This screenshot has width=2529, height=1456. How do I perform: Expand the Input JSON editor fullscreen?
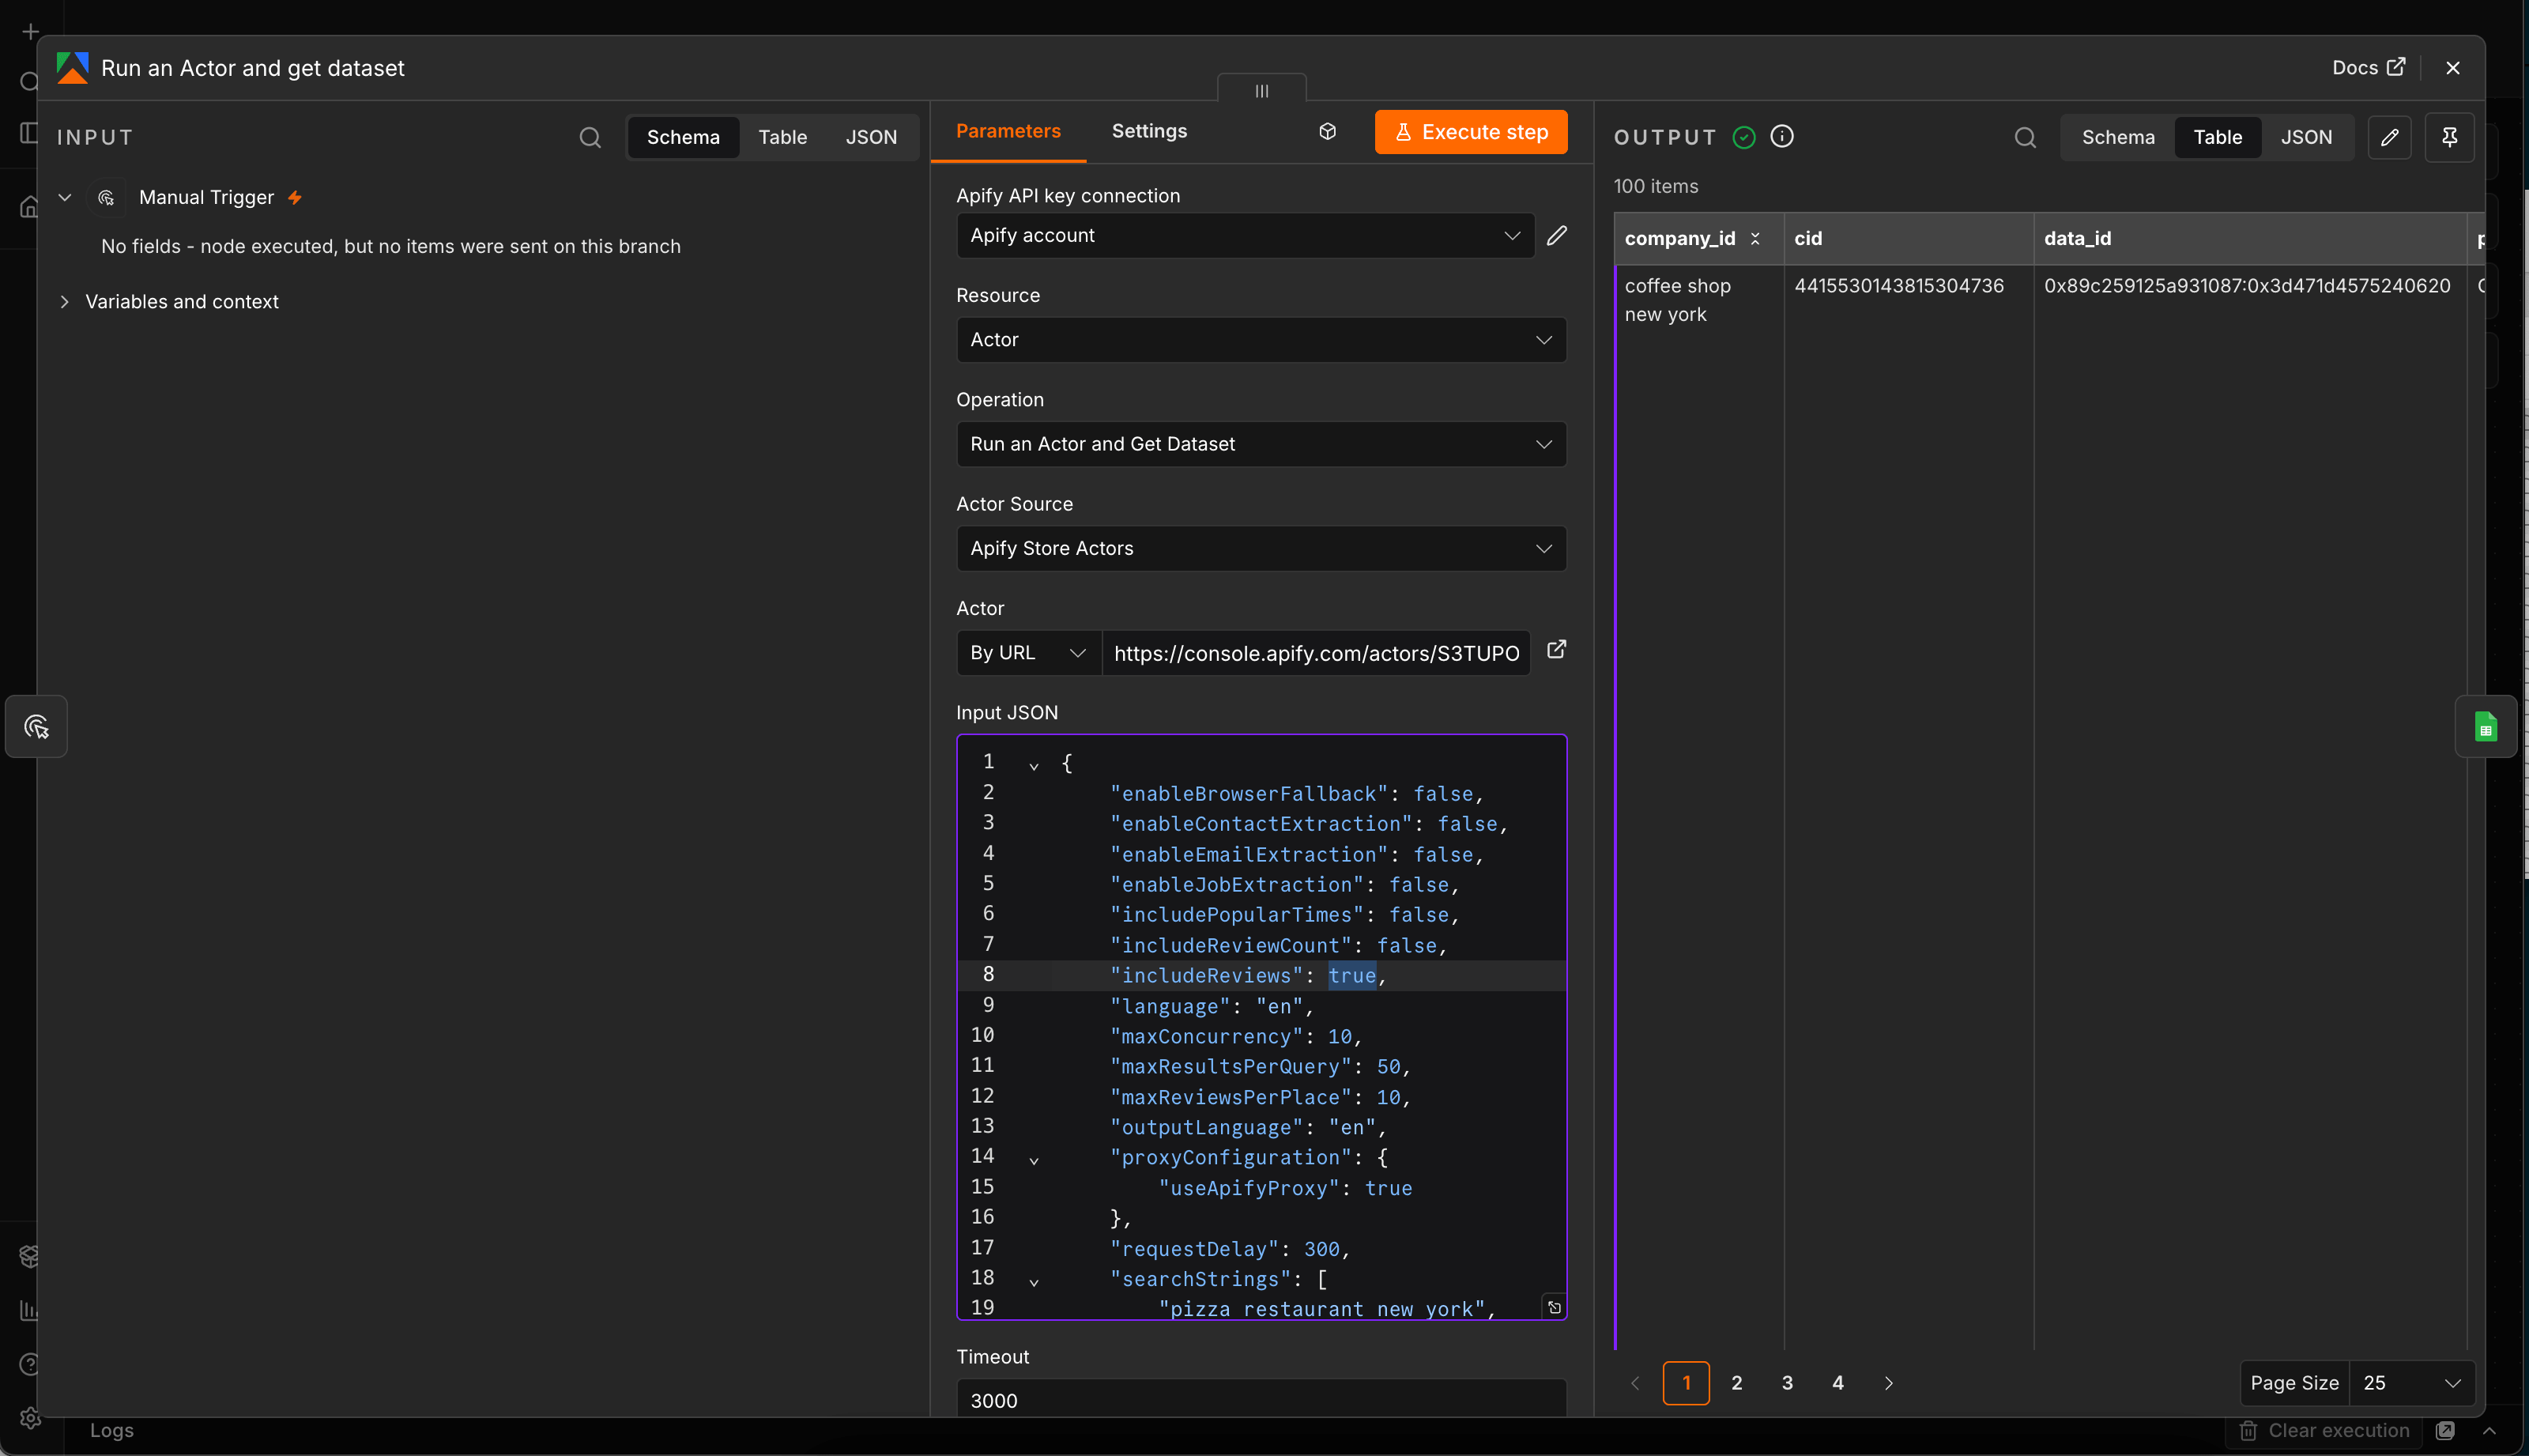(1555, 1307)
